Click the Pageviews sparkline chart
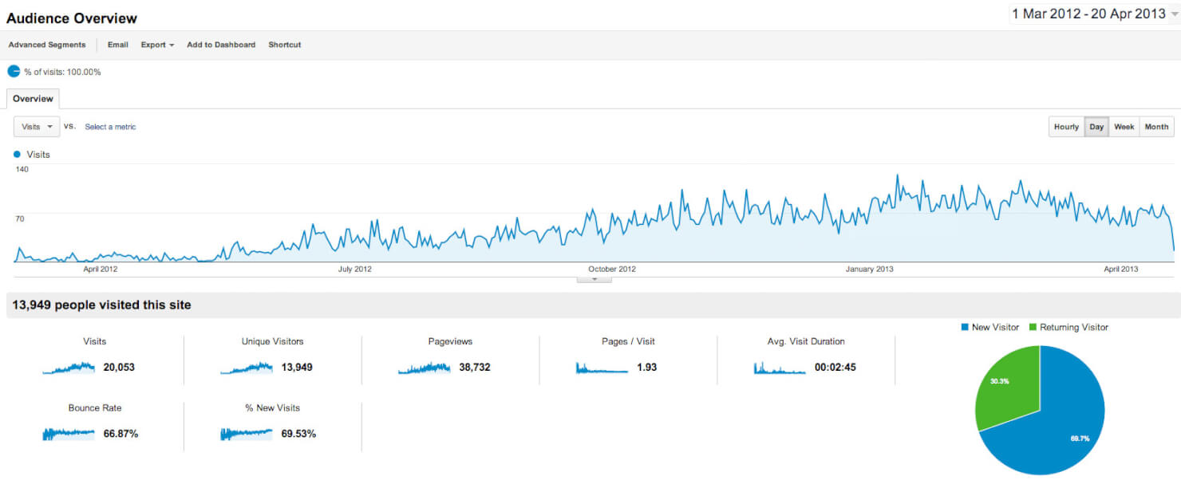The height and width of the screenshot is (484, 1181). [425, 368]
